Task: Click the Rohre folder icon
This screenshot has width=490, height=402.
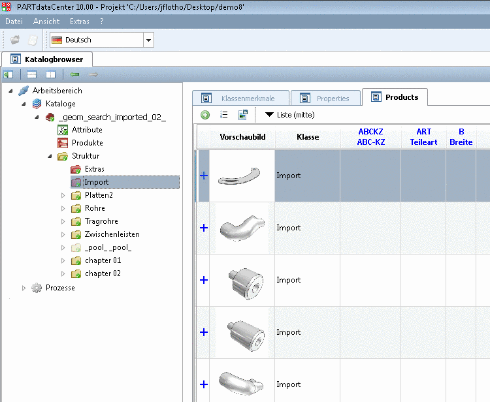Action: (76, 208)
